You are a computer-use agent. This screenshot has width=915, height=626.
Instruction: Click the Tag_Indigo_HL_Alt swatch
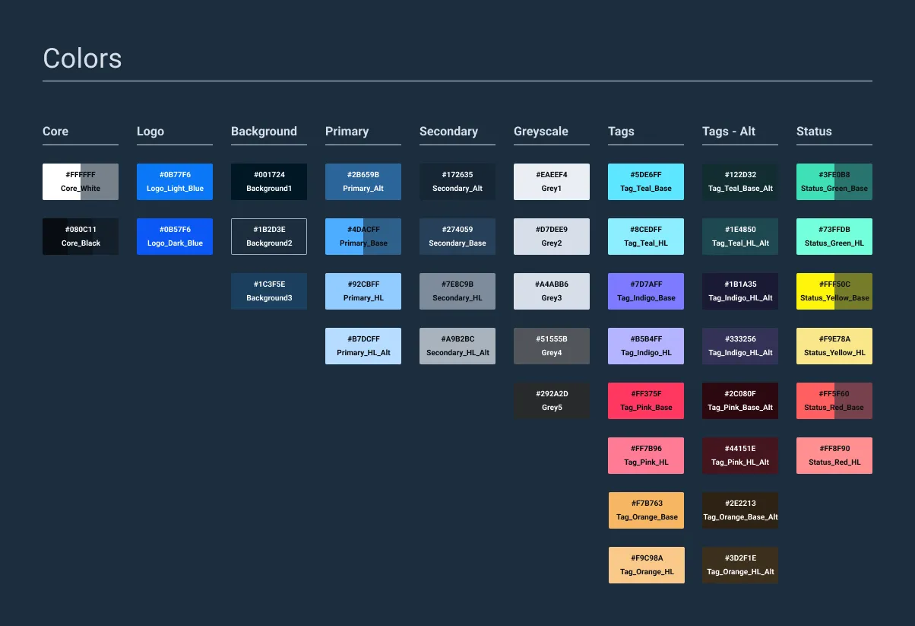pyautogui.click(x=739, y=345)
